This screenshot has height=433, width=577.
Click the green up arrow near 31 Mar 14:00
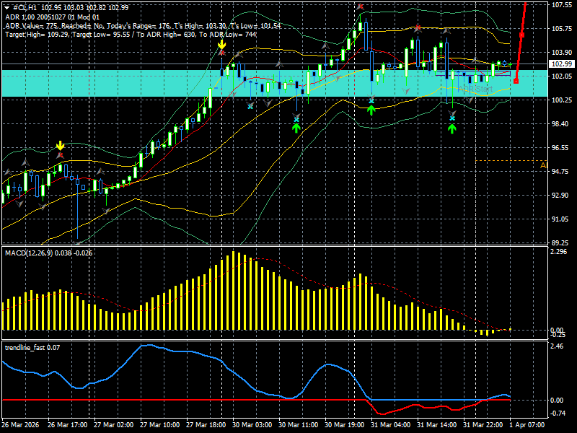point(452,128)
